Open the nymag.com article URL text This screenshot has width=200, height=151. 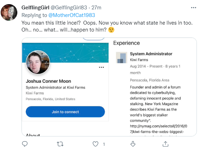(158, 129)
